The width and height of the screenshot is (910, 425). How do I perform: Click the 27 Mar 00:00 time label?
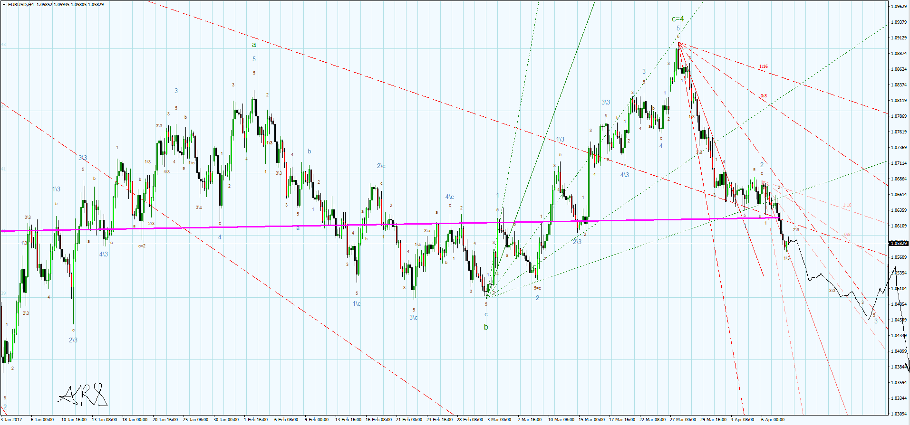point(682,420)
